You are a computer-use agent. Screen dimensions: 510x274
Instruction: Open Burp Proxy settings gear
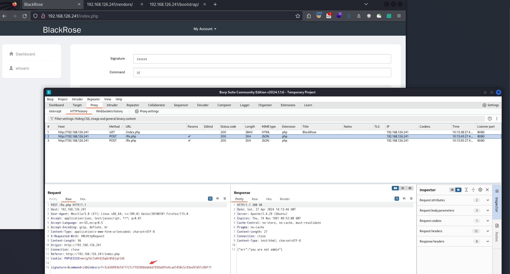[137, 111]
